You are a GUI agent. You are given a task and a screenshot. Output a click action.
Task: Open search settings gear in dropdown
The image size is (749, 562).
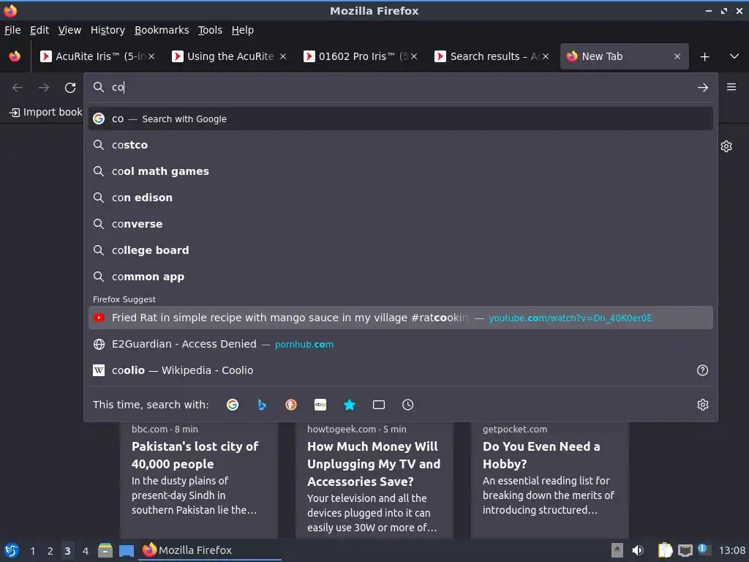[703, 405]
